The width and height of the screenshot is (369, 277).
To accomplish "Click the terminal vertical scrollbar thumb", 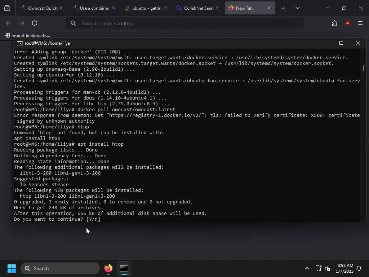I will (x=363, y=68).
